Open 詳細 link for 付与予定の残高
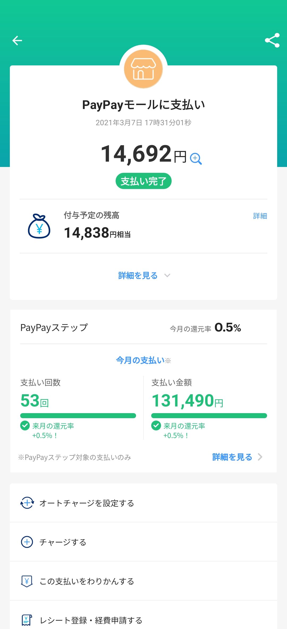Screen dimensions: 287x629 coord(260,216)
